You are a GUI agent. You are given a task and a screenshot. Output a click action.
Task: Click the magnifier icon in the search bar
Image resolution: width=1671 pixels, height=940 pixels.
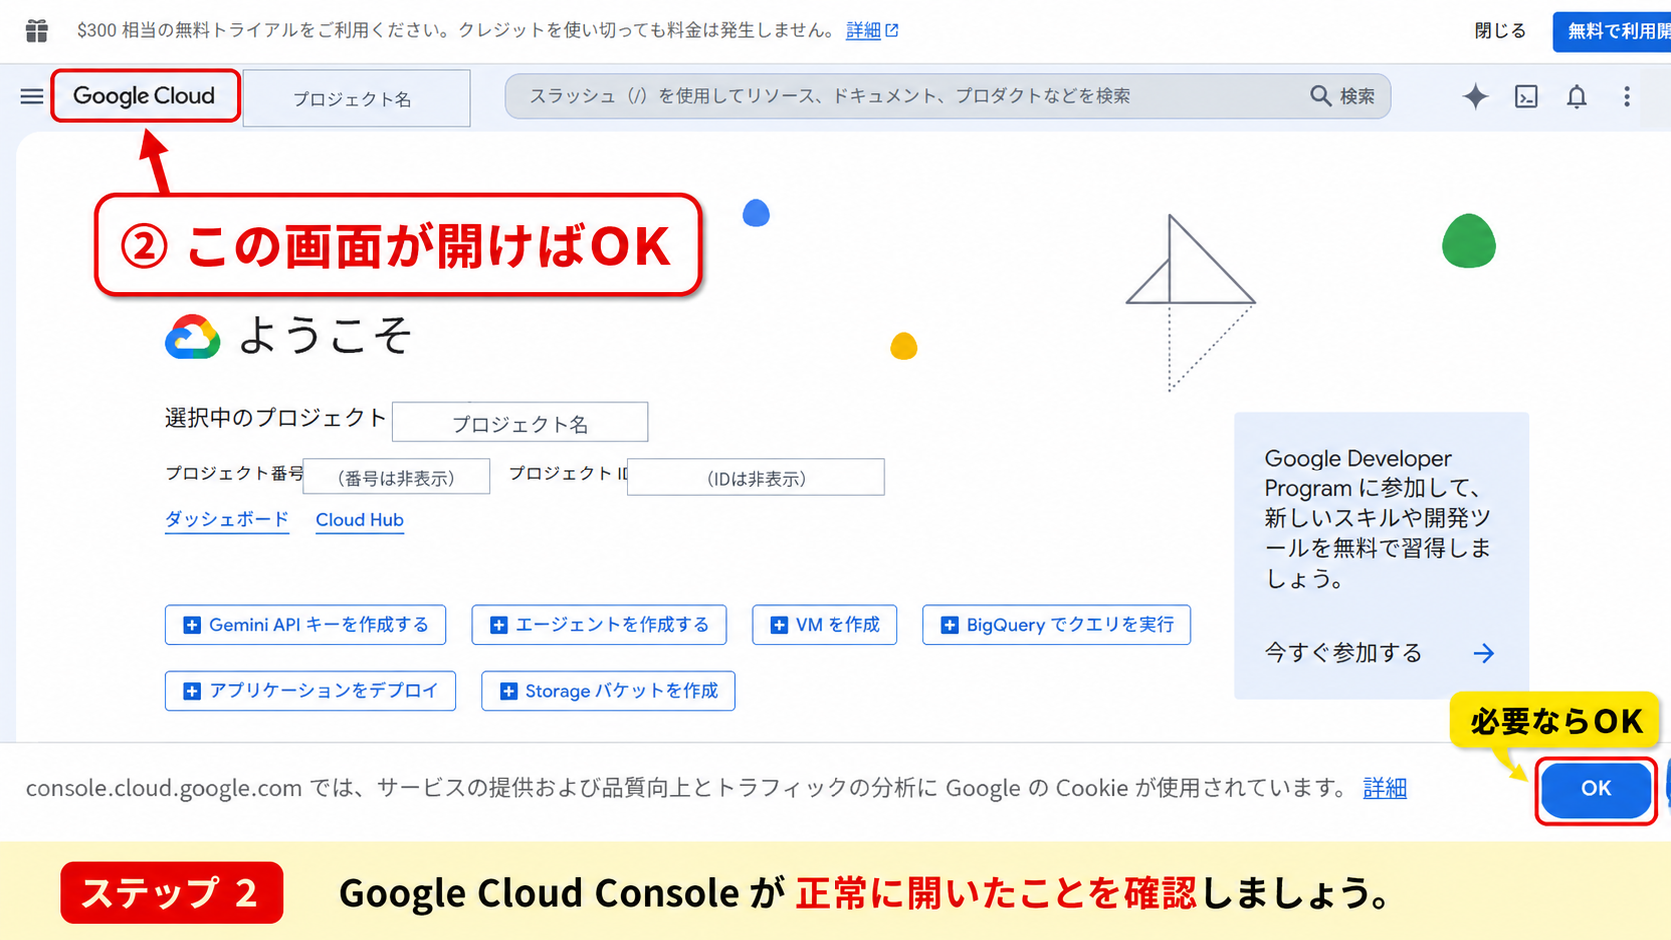point(1320,96)
